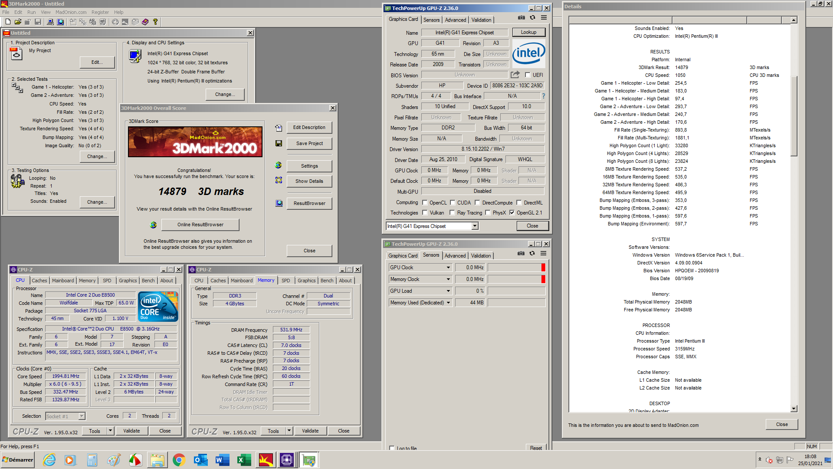The height and width of the screenshot is (469, 833).
Task: Click the Bus Interface question mark icon
Action: [x=543, y=96]
